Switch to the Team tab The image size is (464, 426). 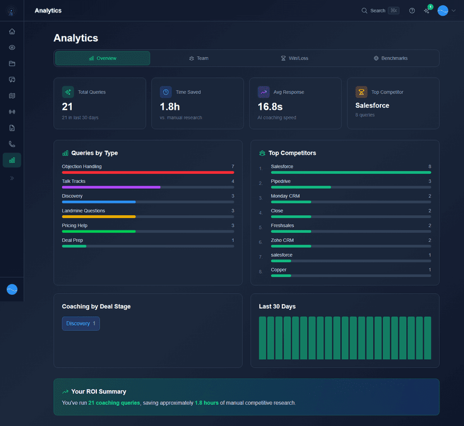tap(198, 58)
